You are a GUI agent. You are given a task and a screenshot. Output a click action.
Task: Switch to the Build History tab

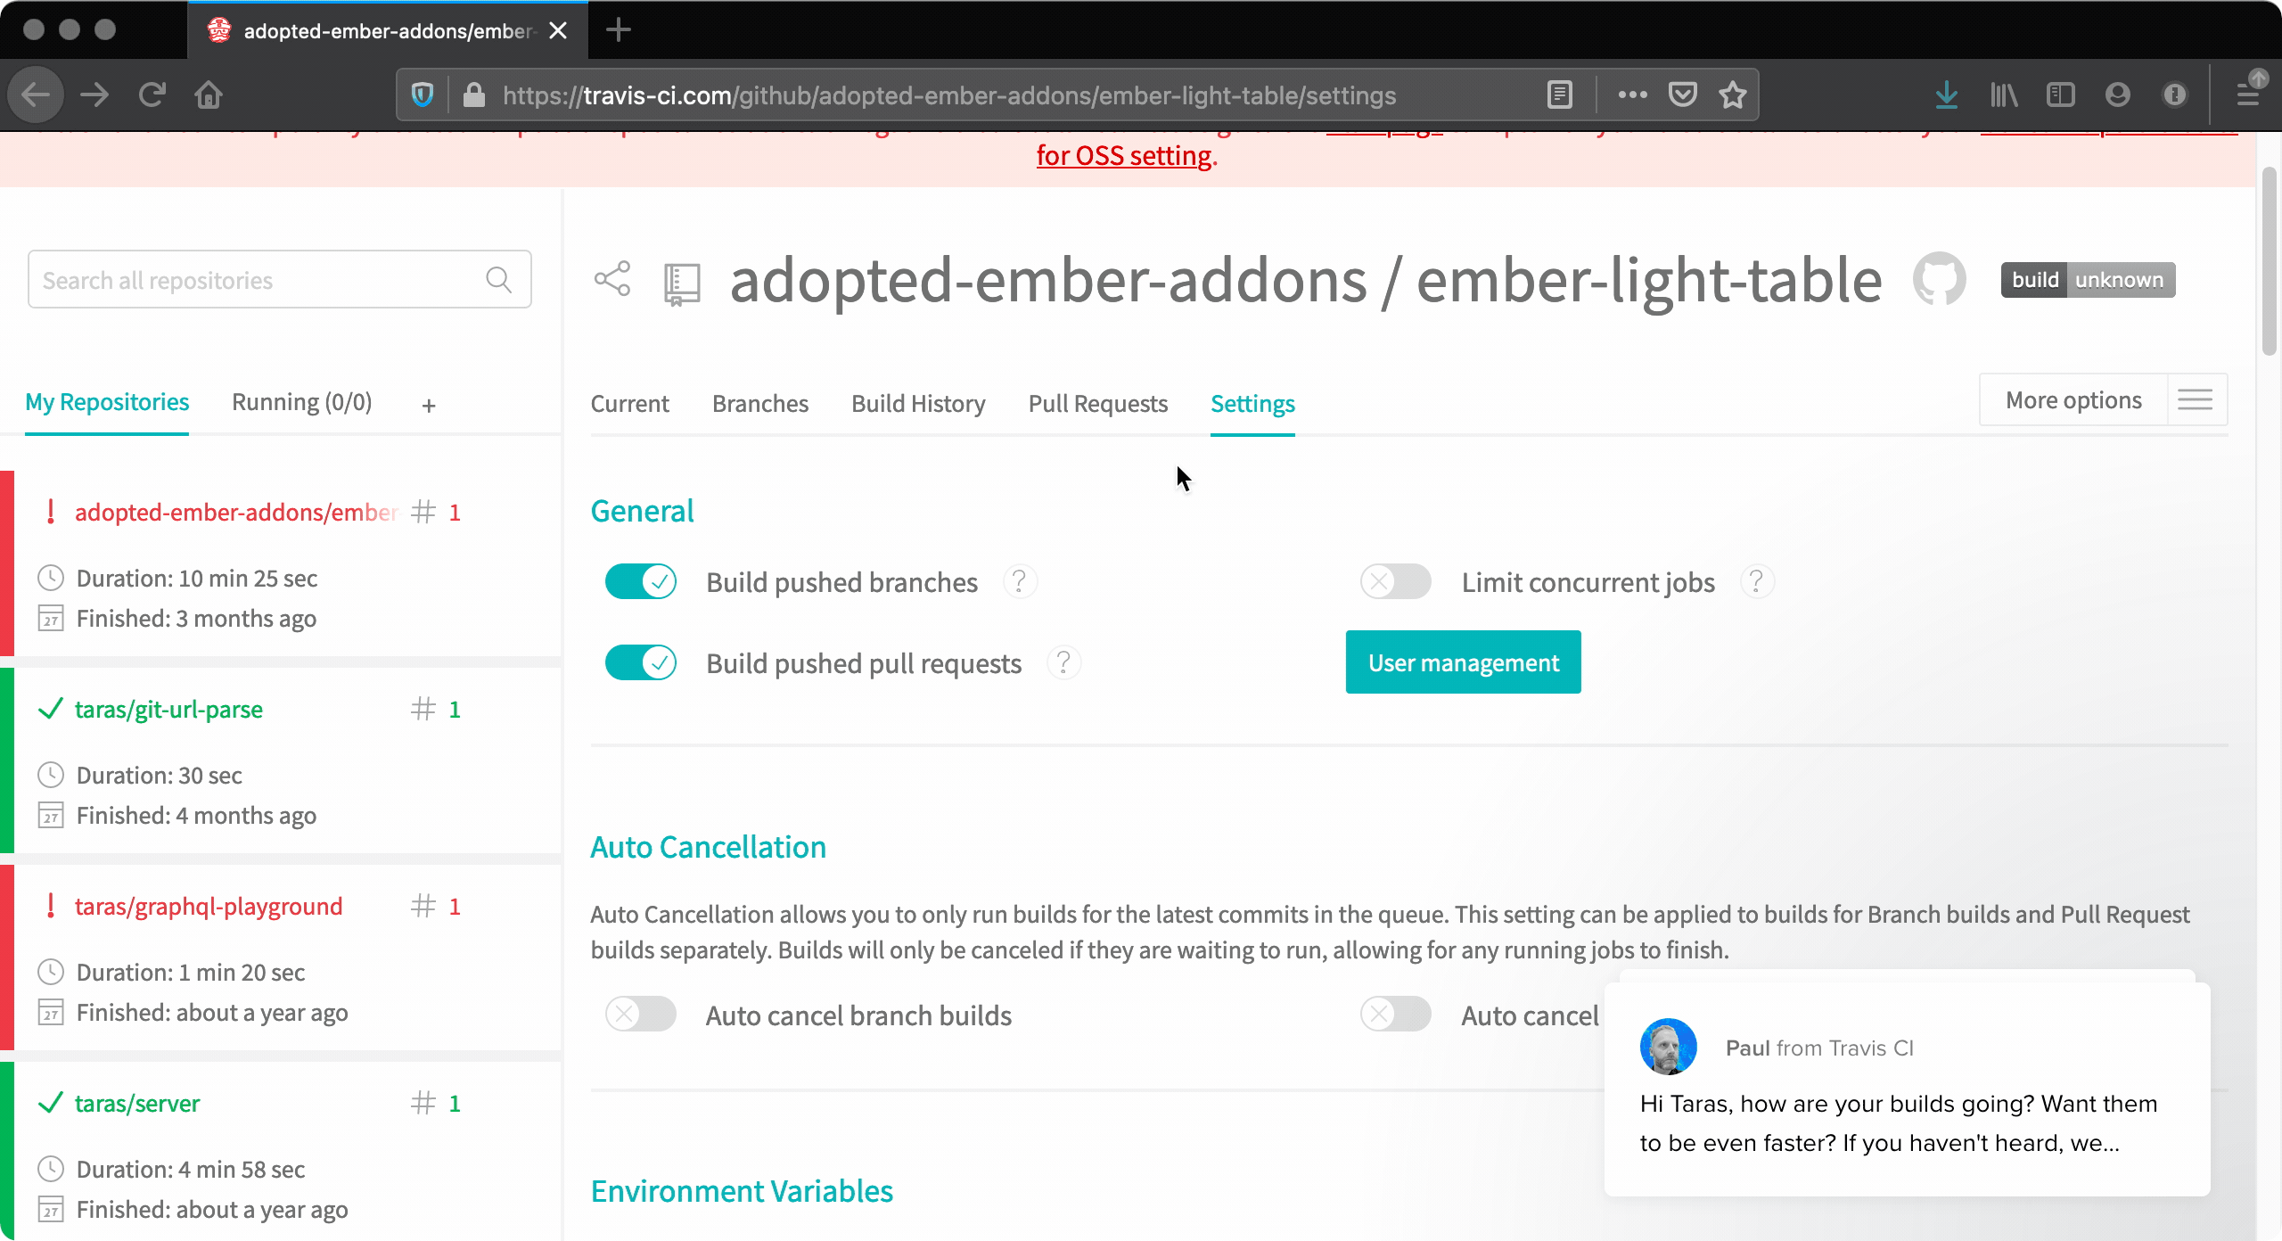coord(918,404)
